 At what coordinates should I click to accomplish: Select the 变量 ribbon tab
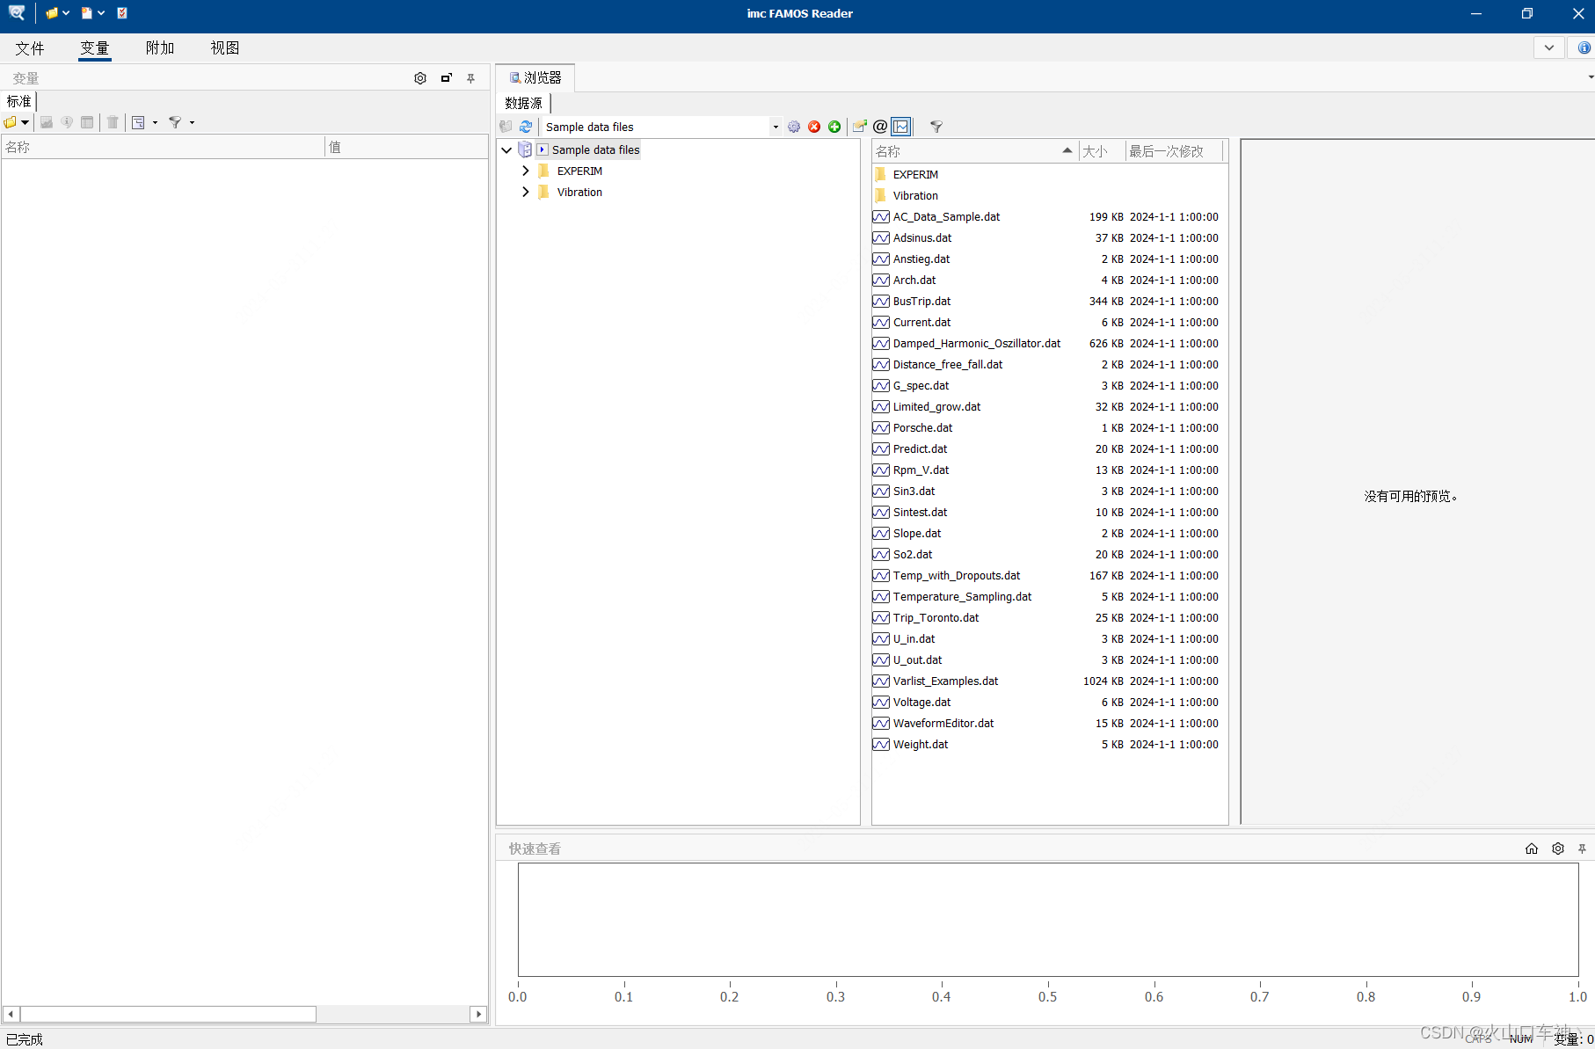tap(95, 48)
